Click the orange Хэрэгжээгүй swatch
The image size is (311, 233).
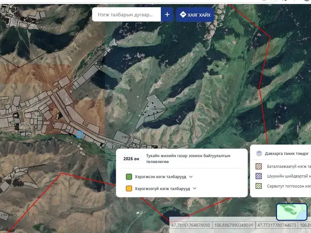[129, 188]
